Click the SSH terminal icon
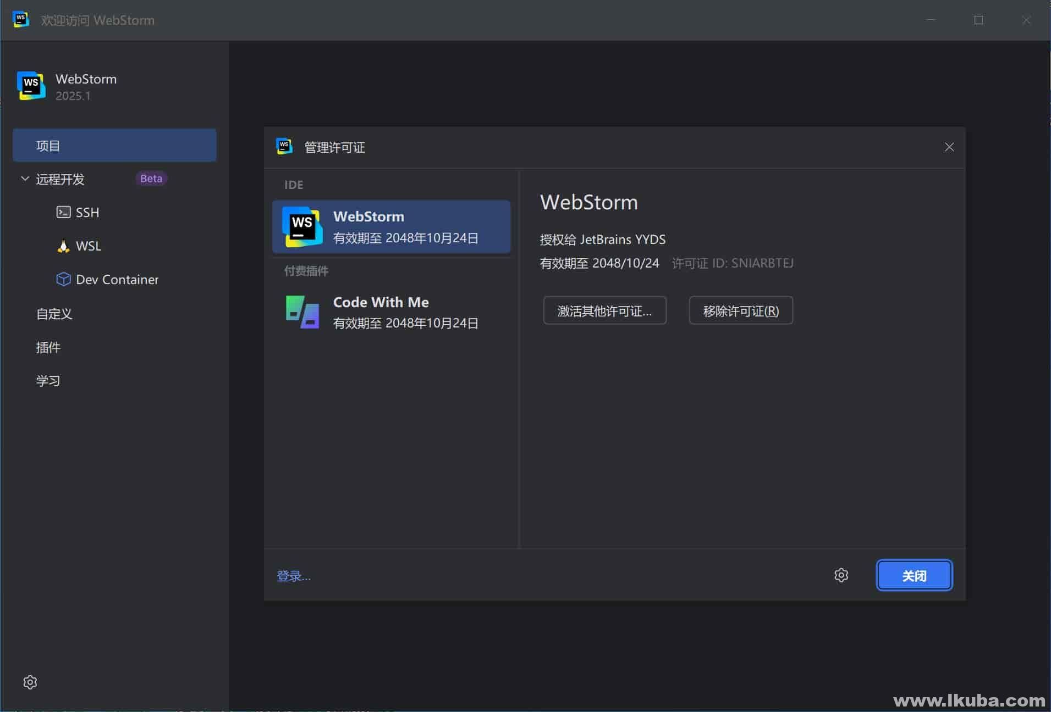This screenshot has height=712, width=1051. point(63,212)
